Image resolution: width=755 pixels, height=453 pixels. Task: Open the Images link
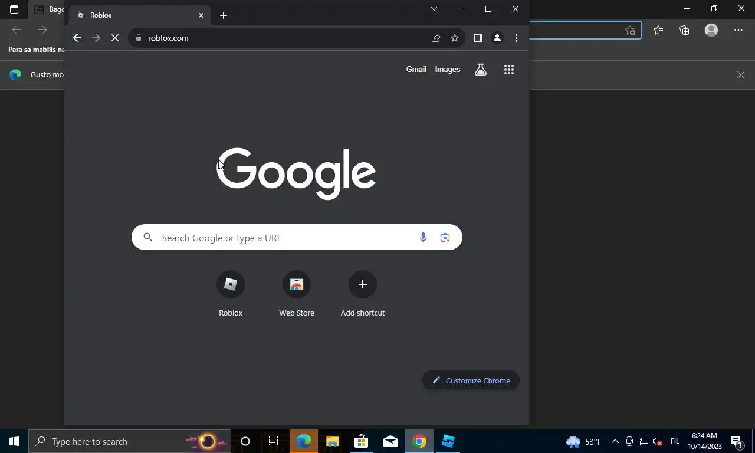click(447, 69)
